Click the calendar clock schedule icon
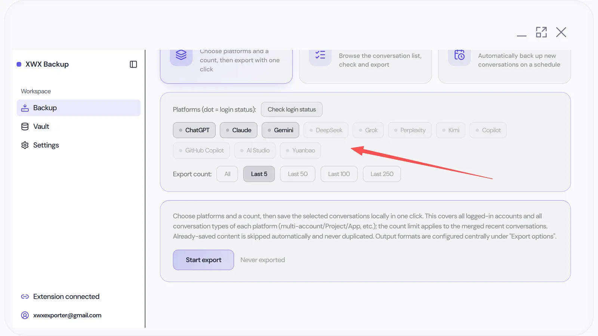598x336 pixels. 459,55
